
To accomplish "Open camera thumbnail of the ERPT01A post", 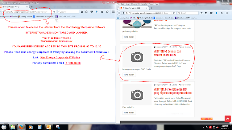I will pos(137,95).
